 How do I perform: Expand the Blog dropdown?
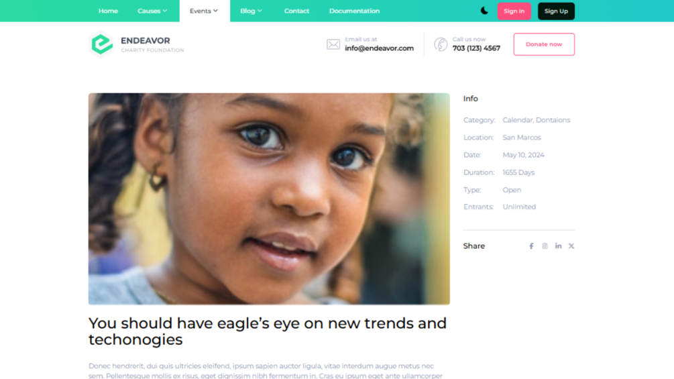[251, 11]
